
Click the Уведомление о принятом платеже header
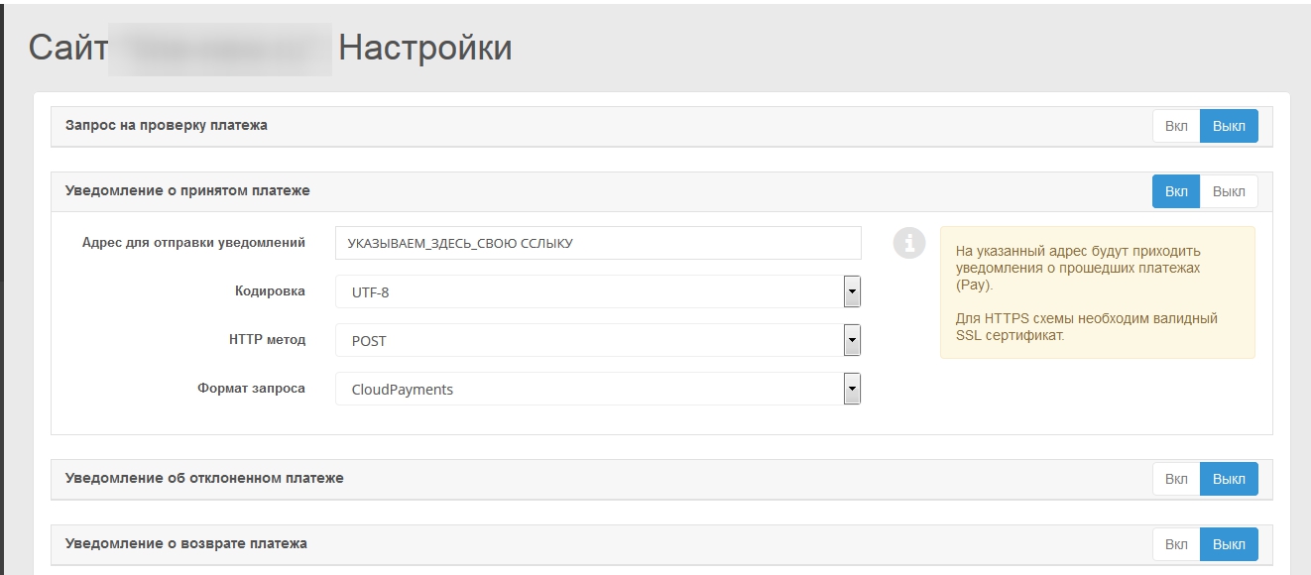(x=187, y=190)
